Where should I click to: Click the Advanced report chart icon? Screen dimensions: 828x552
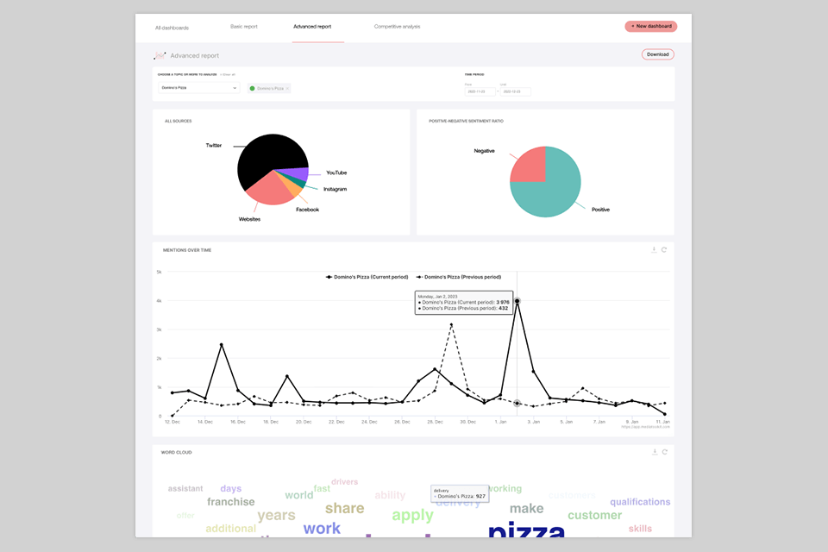coord(160,55)
